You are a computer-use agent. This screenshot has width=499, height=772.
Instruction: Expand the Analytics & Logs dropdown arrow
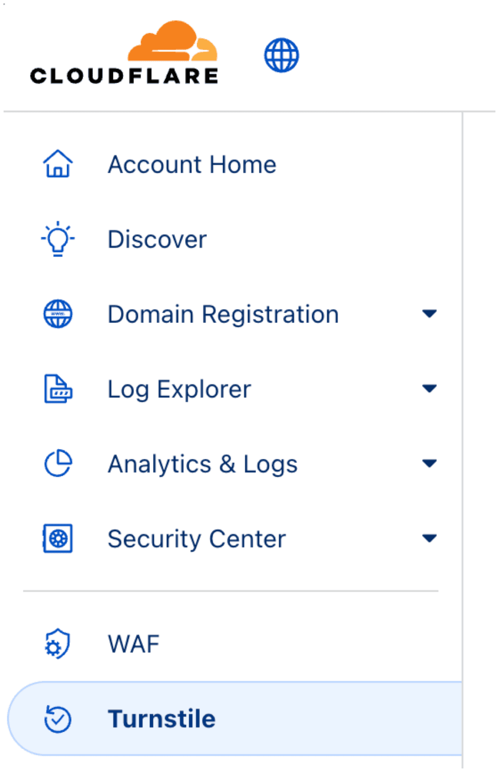coord(429,463)
